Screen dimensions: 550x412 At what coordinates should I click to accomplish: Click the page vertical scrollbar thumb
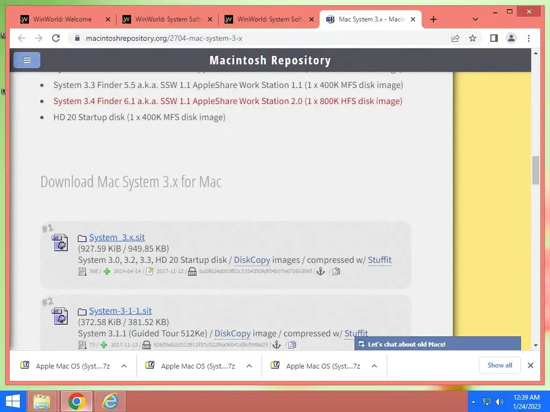(x=535, y=170)
